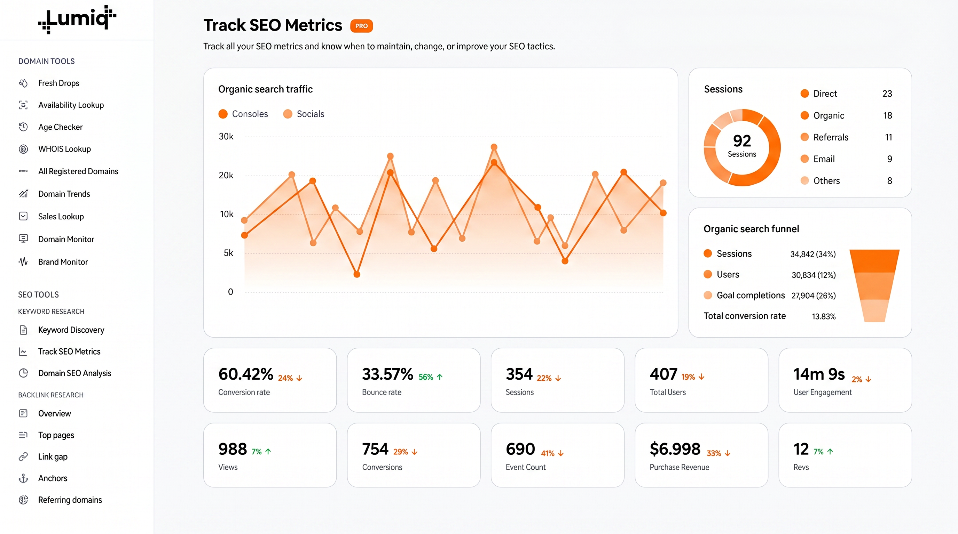Image resolution: width=958 pixels, height=534 pixels.
Task: Click up arrow beside Views 7%
Action: point(268,452)
